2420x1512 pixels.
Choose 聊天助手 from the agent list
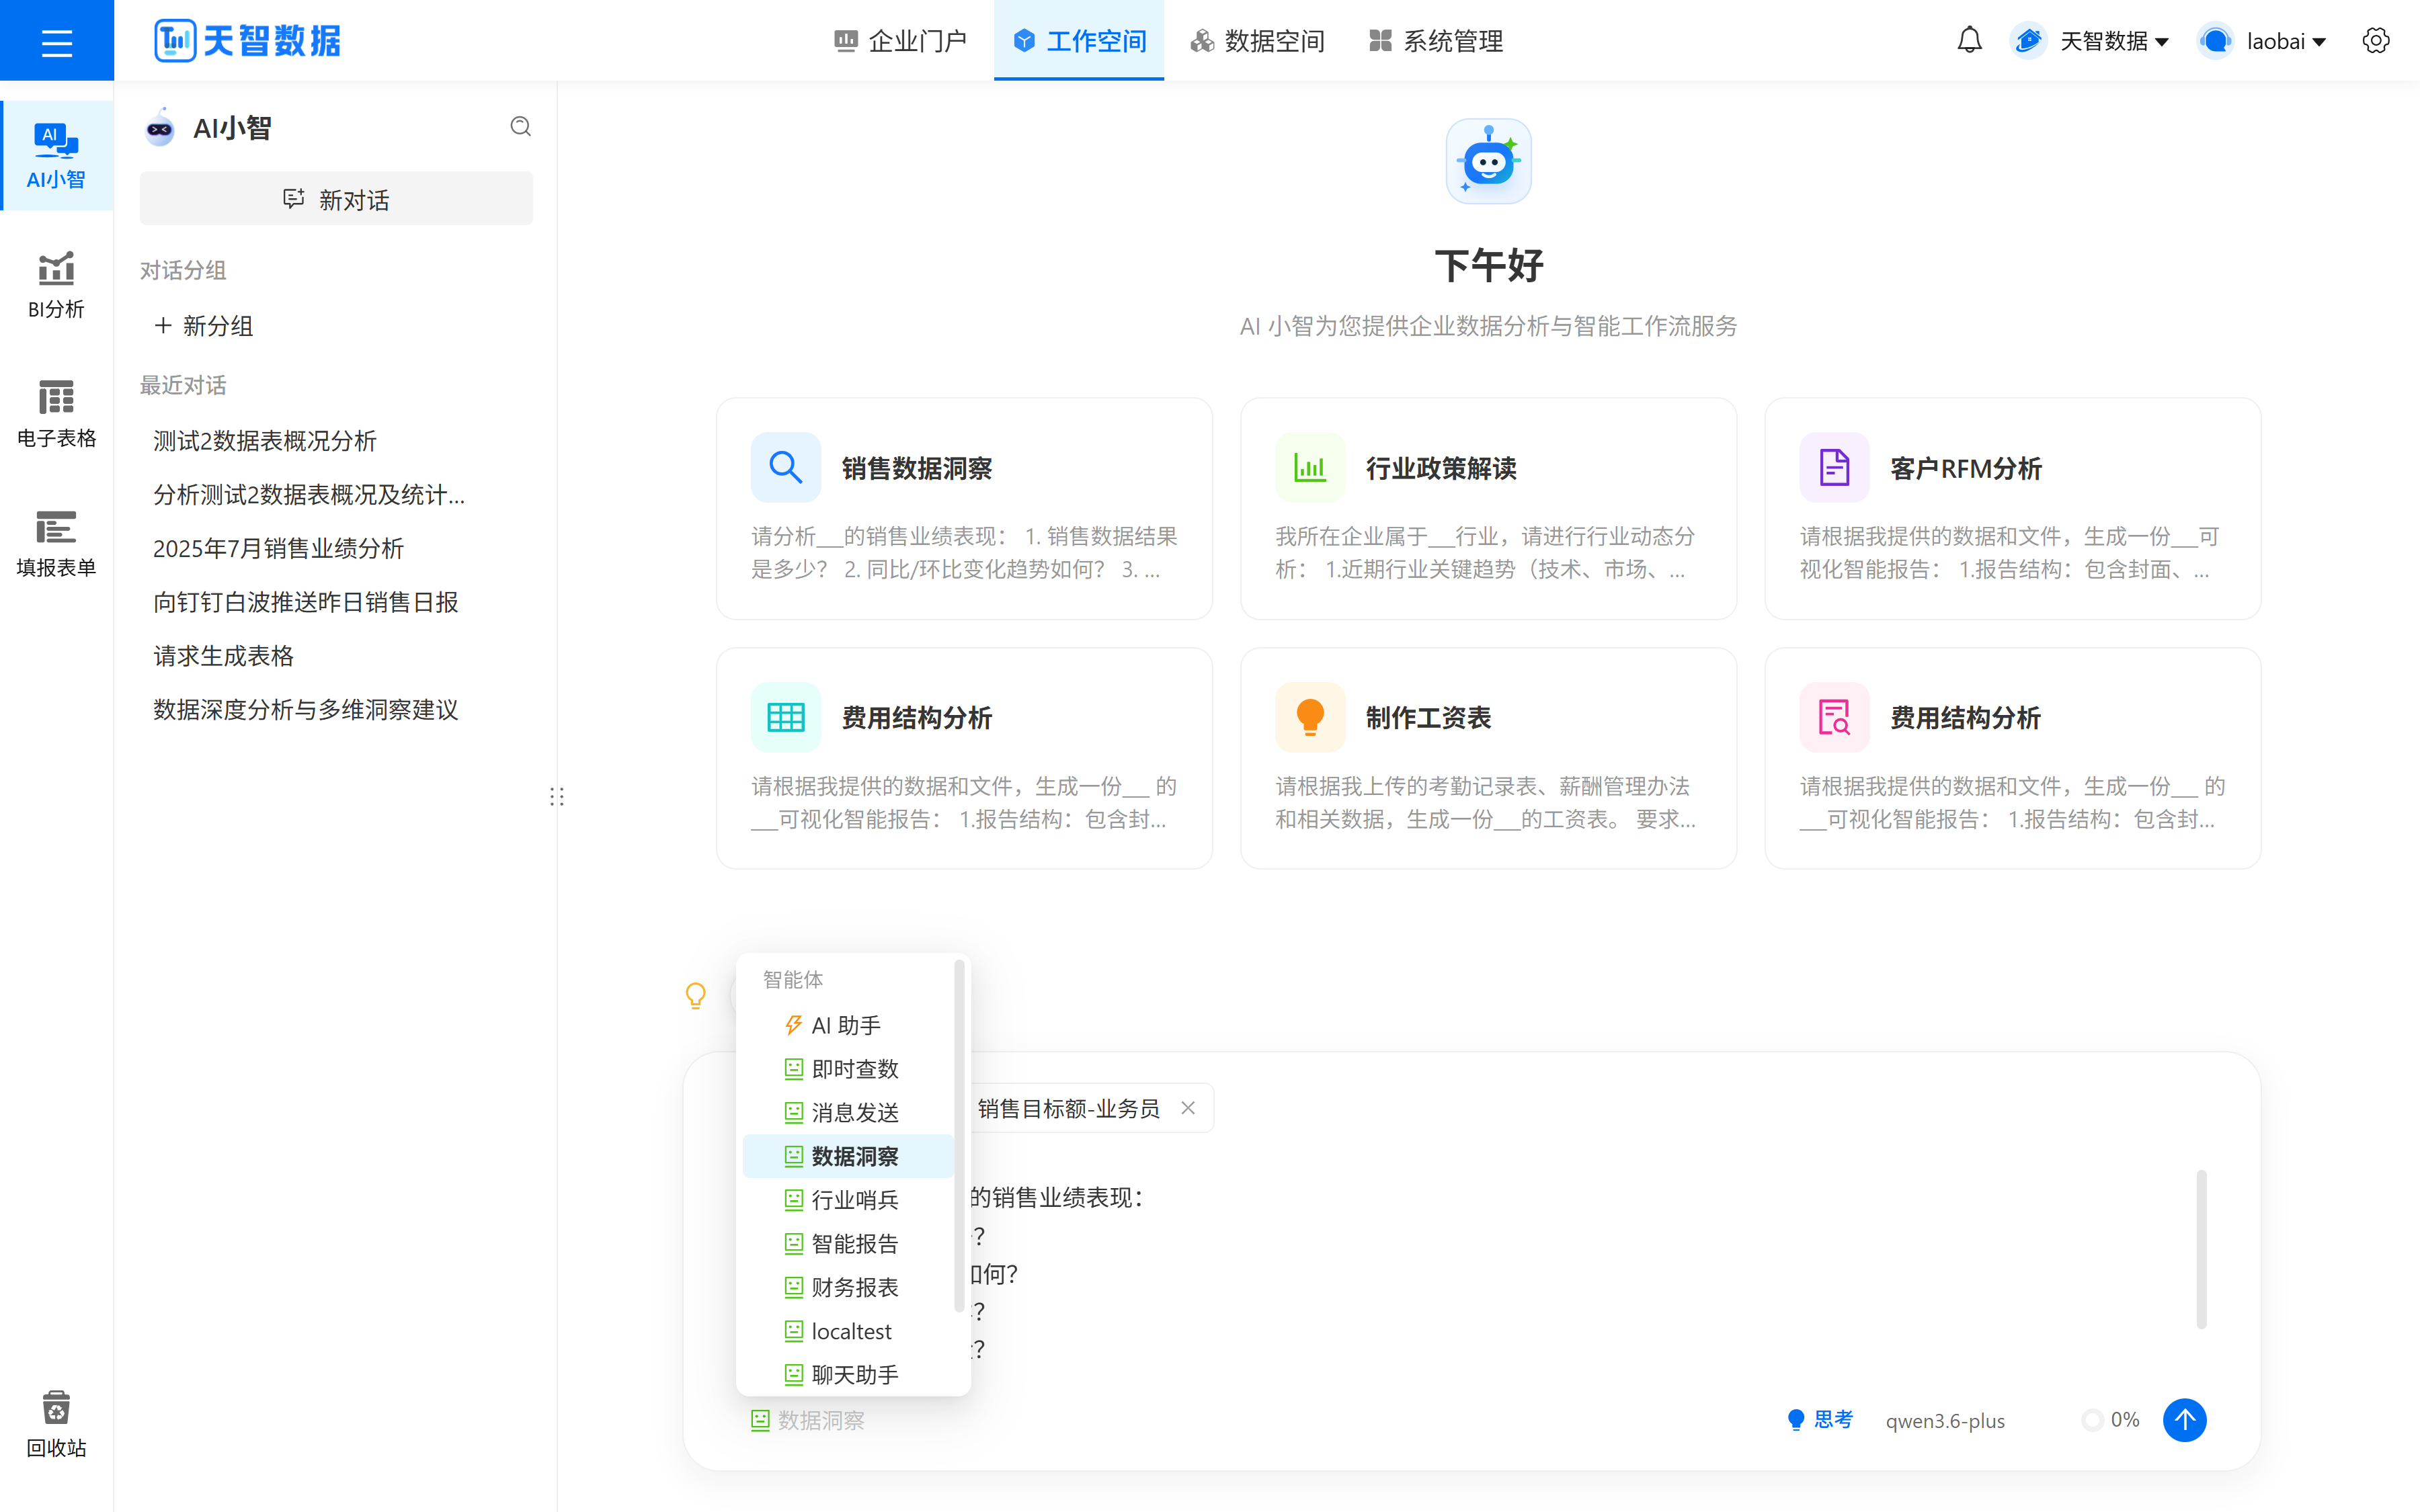[x=848, y=1374]
